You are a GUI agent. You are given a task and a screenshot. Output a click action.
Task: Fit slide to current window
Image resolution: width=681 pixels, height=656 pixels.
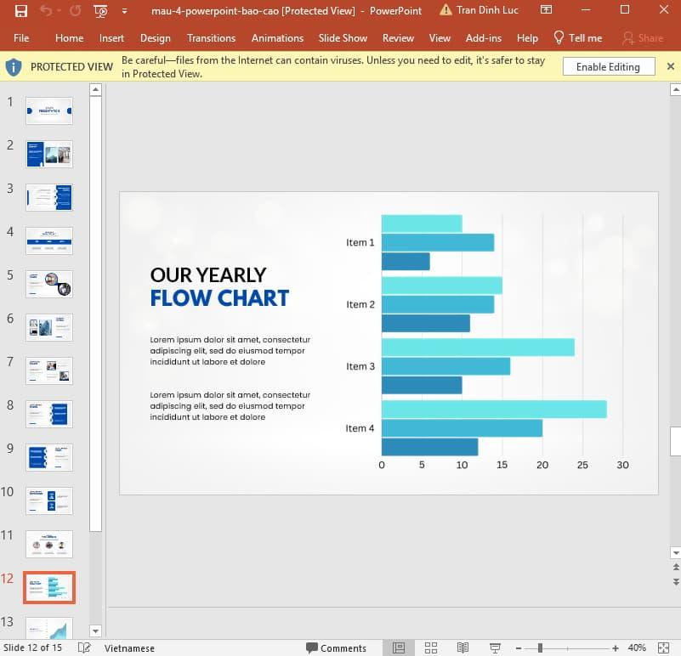[x=662, y=648]
